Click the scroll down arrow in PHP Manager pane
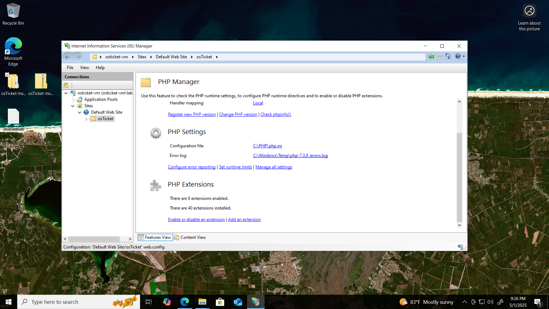Viewport: 549px width, 309px height. pyautogui.click(x=460, y=225)
